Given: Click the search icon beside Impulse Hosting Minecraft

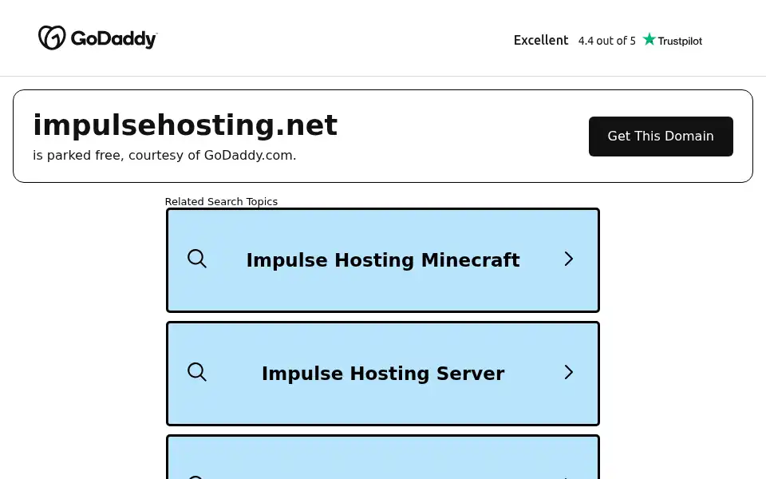Looking at the screenshot, I should pyautogui.click(x=197, y=259).
